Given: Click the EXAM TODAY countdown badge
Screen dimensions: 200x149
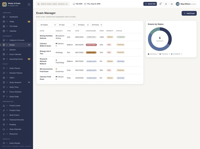Looking at the screenshot, I should point(91,45).
